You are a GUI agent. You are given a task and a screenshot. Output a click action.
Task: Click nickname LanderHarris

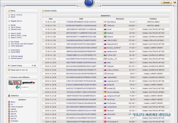[112, 107]
